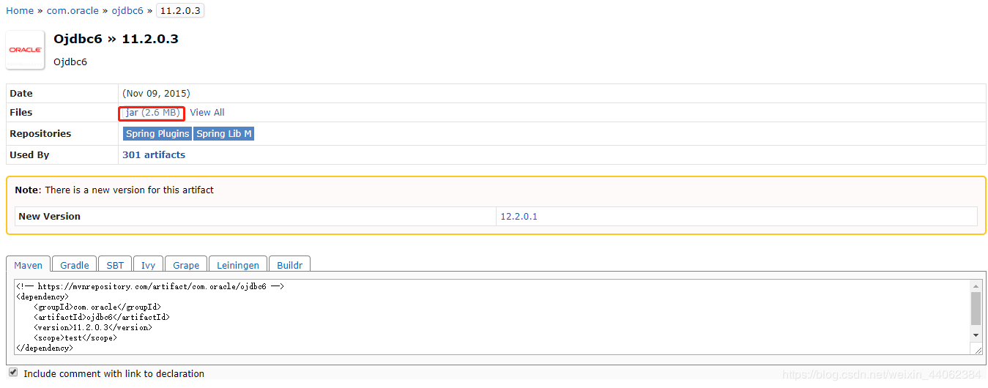The image size is (988, 388).
Task: Click inside the Maven dependency text area
Action: pos(492,318)
